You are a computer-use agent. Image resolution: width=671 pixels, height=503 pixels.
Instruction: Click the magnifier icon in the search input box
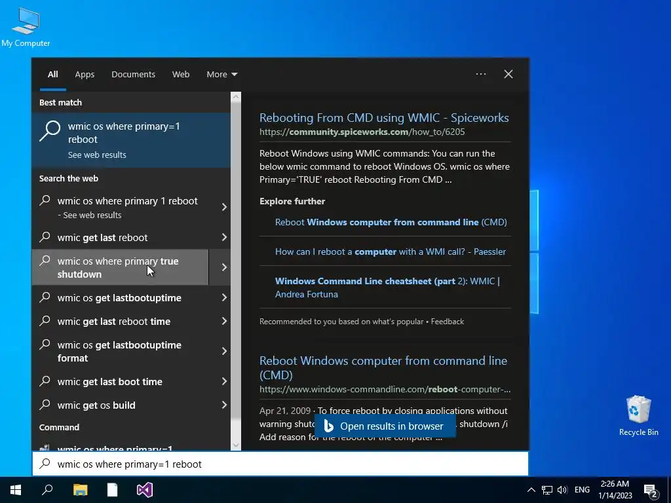45,464
